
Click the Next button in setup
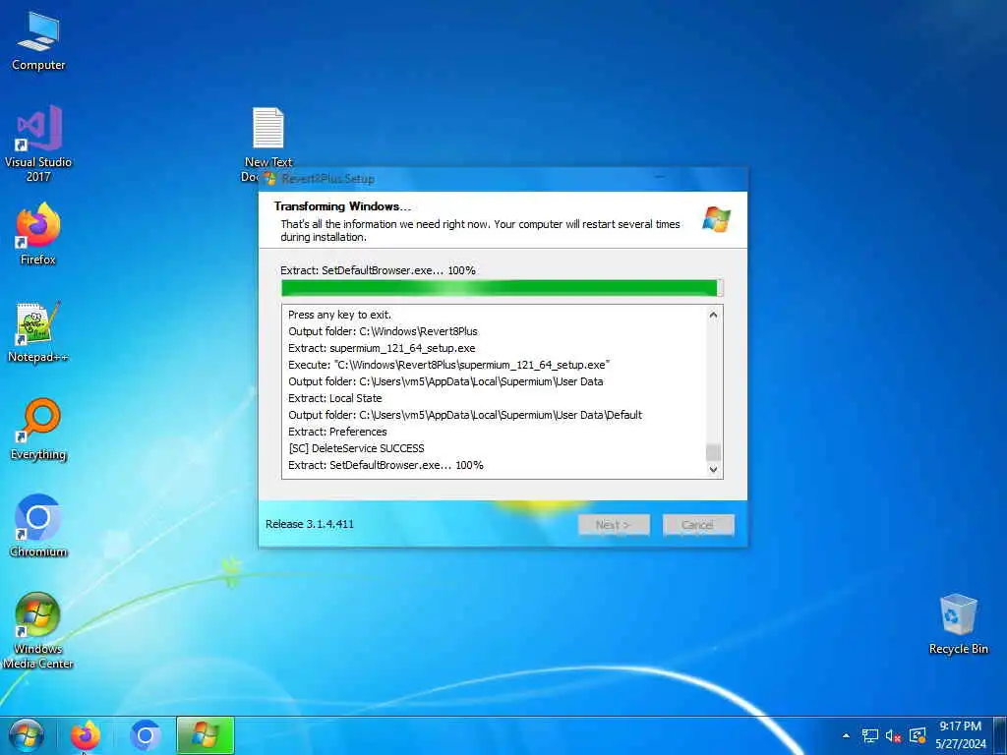pos(614,525)
